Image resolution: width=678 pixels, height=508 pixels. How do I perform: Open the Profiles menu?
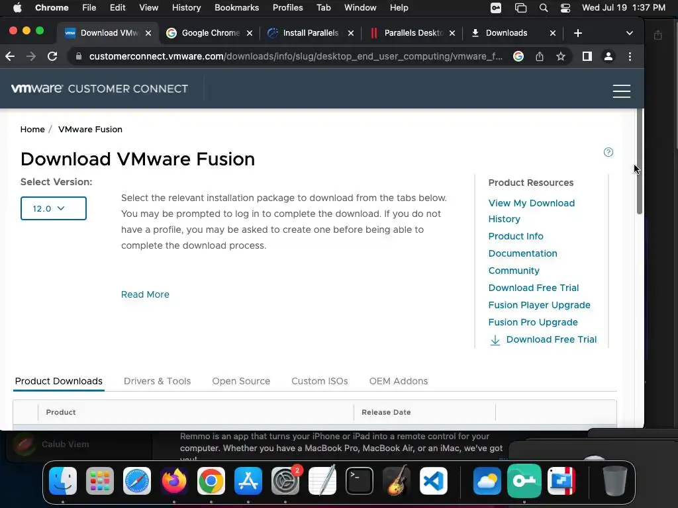point(287,8)
